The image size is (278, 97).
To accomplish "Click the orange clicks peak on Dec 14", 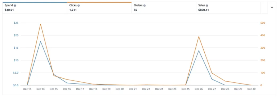I will tap(40, 24).
